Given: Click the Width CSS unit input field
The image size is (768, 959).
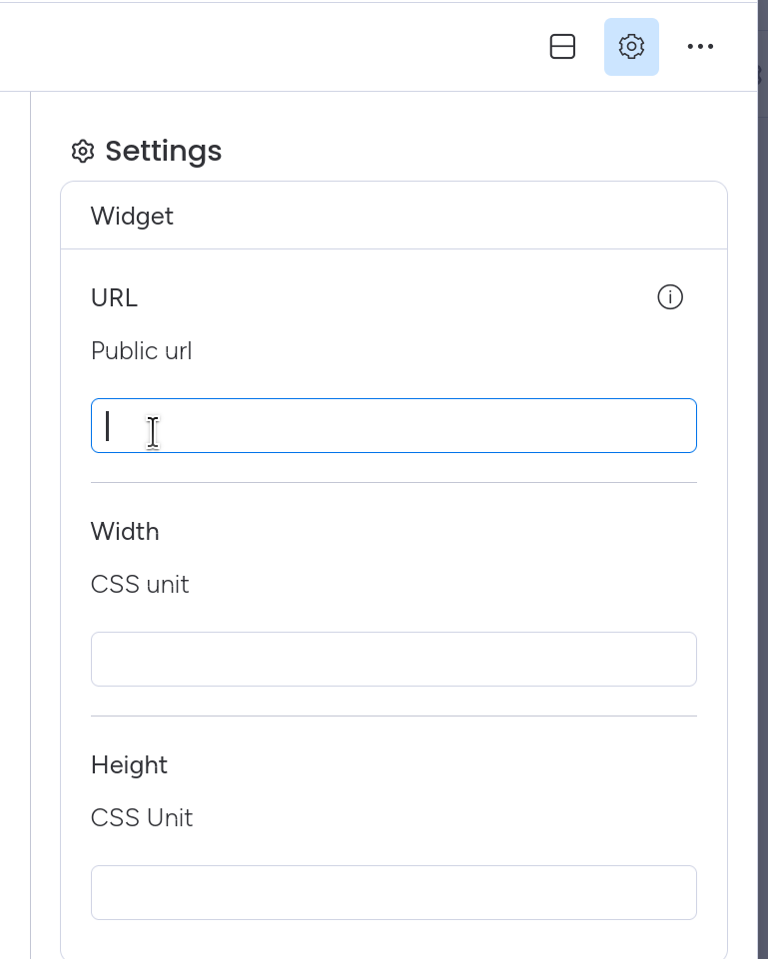Looking at the screenshot, I should pos(393,659).
